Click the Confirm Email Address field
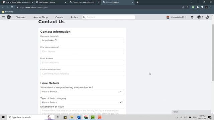Viewport: 214px width, 120px height. [82, 74]
